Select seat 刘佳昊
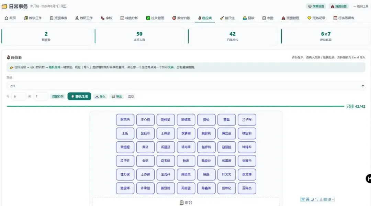The image size is (371, 206). click(x=166, y=120)
